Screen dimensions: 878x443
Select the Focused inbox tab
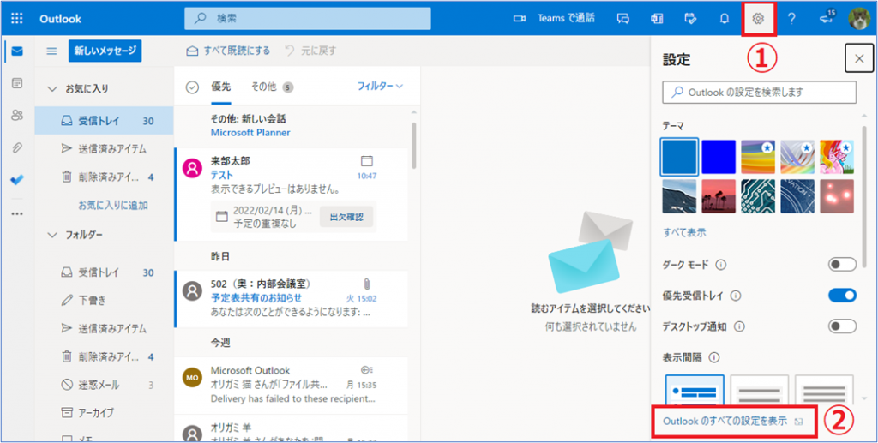[x=220, y=86]
